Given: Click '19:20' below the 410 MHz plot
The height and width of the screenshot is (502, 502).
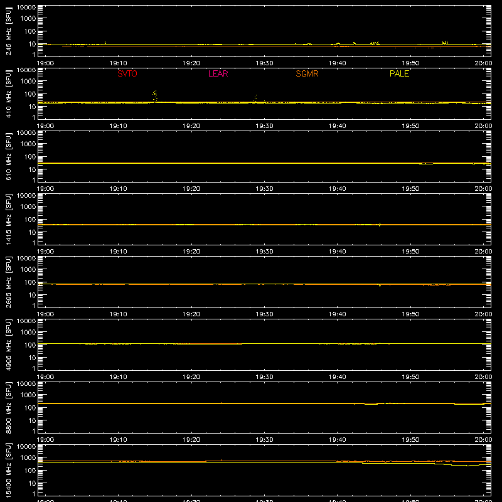Looking at the screenshot, I should (191, 126).
